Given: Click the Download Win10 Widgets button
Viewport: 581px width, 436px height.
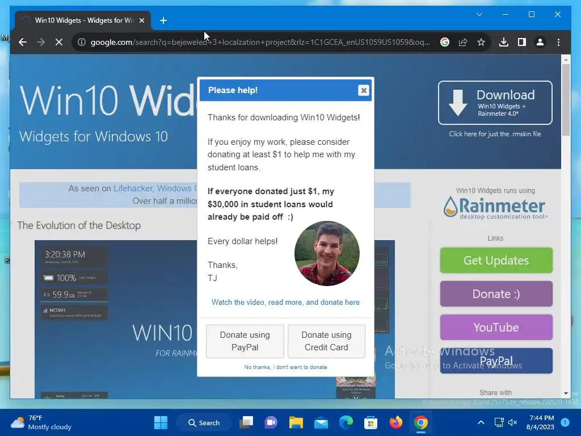Looking at the screenshot, I should [x=495, y=103].
